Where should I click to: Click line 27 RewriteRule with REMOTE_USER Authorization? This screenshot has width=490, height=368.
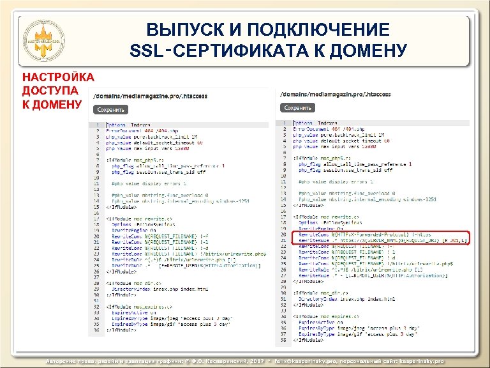click(373, 275)
